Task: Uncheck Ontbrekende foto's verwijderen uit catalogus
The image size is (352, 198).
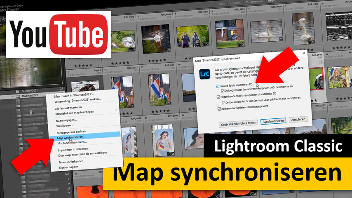Action: click(x=219, y=97)
